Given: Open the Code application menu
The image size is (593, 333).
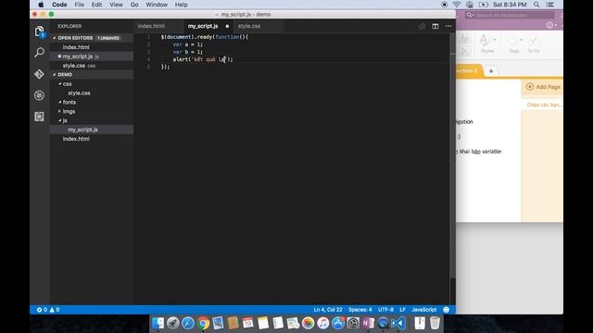Looking at the screenshot, I should point(59,5).
